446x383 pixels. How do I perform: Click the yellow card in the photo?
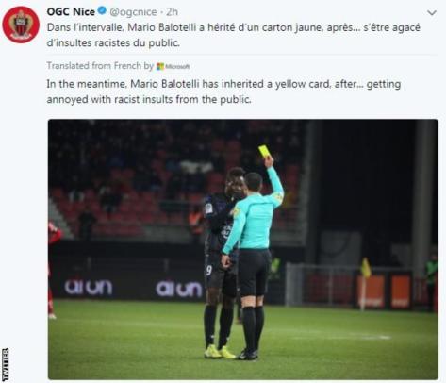pyautogui.click(x=265, y=152)
